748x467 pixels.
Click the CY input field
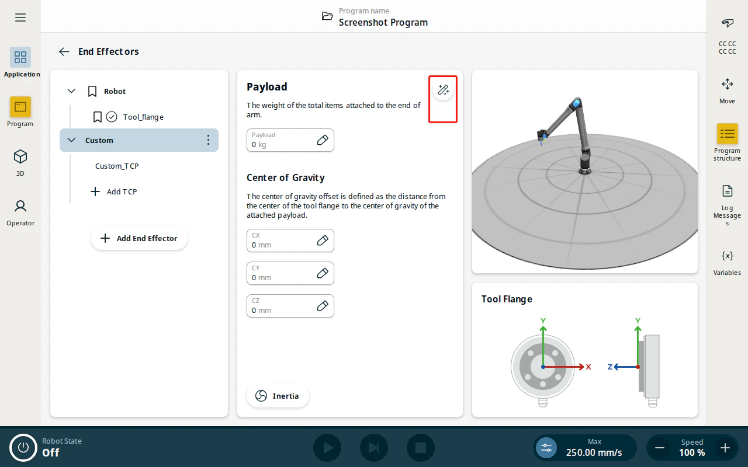(x=290, y=273)
